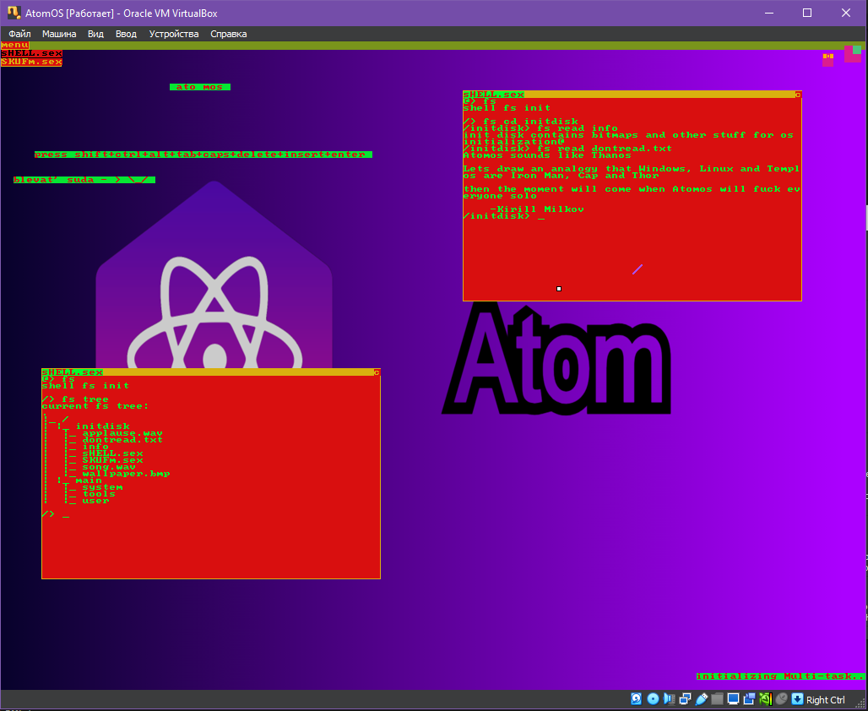This screenshot has width=868, height=711.
Task: Close the upper right shell window
Action: point(797,95)
